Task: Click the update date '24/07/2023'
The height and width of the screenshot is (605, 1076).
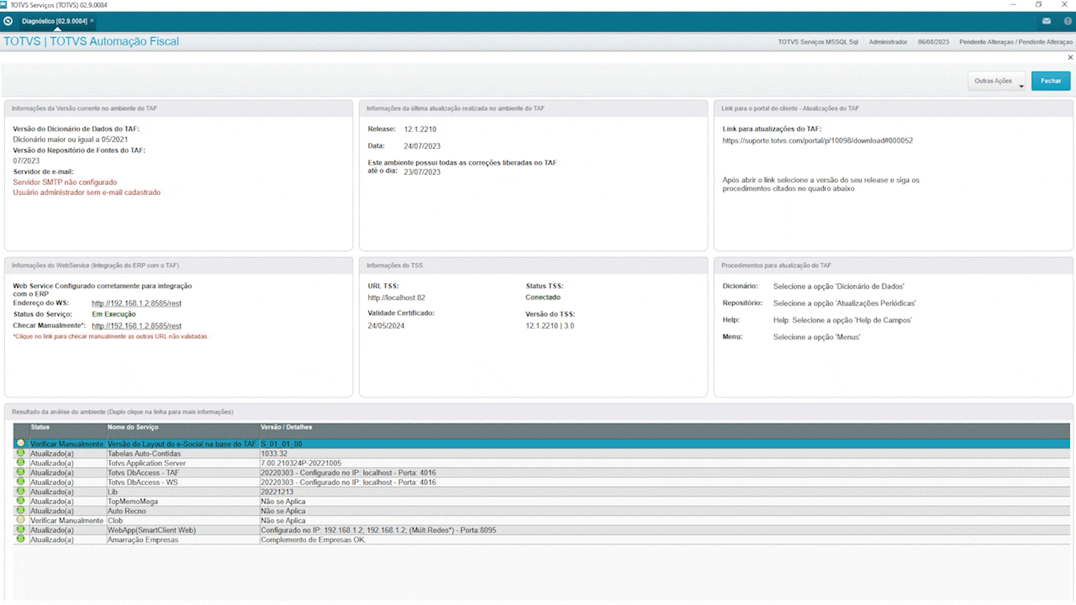Action: click(422, 146)
